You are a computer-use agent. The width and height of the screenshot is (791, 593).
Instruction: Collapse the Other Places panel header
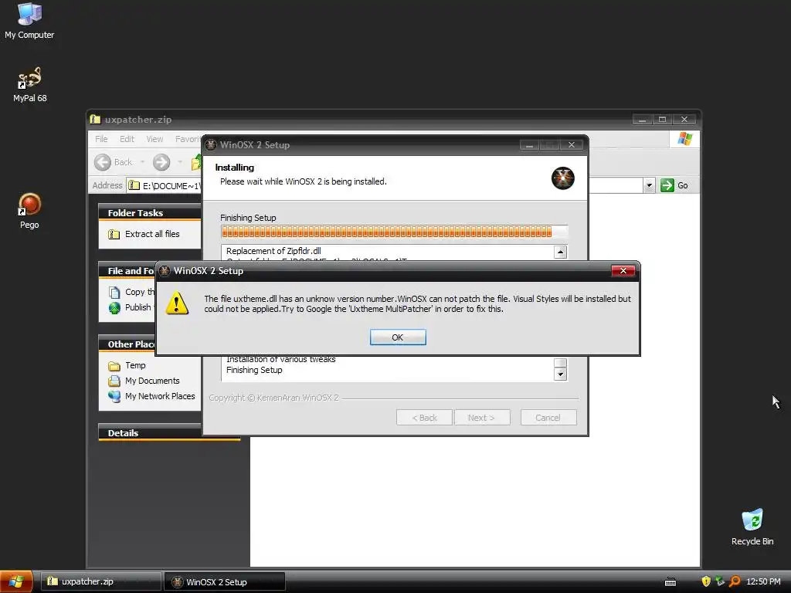click(x=127, y=344)
